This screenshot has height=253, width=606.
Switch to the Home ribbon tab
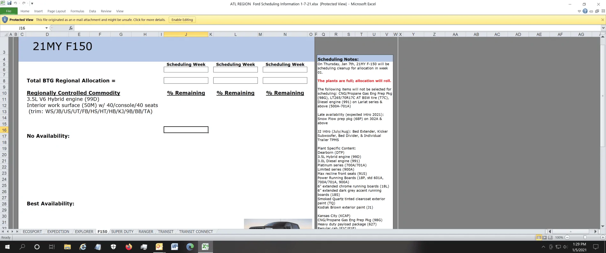[x=25, y=11]
